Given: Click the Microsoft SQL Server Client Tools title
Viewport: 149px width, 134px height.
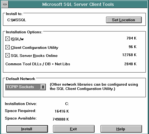Looking at the screenshot, I should point(78,4).
